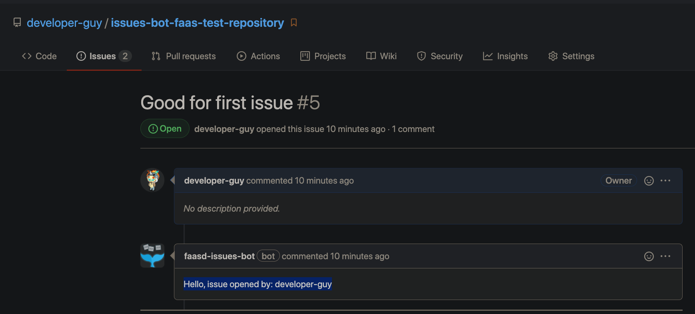Switch to the Insights tab
Viewport: 695px width, 314px height.
coord(505,56)
